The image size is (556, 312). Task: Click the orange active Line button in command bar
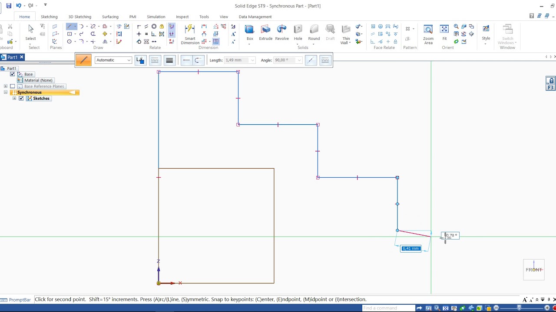coord(83,60)
